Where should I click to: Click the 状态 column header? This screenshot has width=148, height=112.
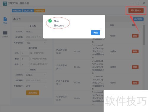[112, 25]
